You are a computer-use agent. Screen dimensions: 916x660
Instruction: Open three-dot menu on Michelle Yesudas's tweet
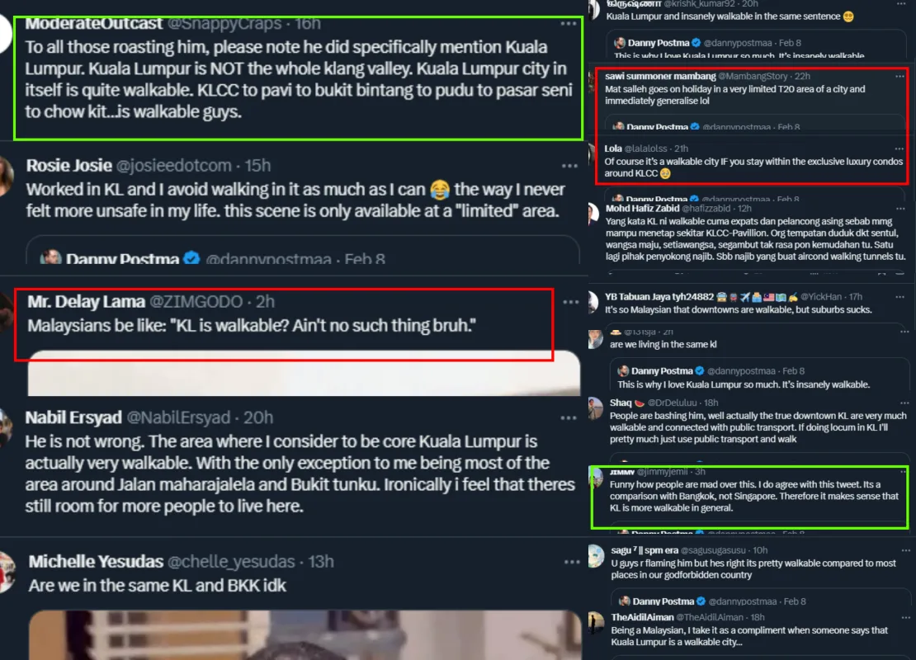[x=571, y=562]
